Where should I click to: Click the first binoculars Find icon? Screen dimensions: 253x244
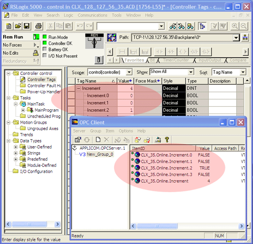[172, 26]
